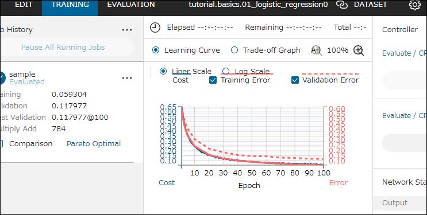This screenshot has width=427, height=215.
Task: Click the blue Cost axis label below the chart
Action: (167, 183)
